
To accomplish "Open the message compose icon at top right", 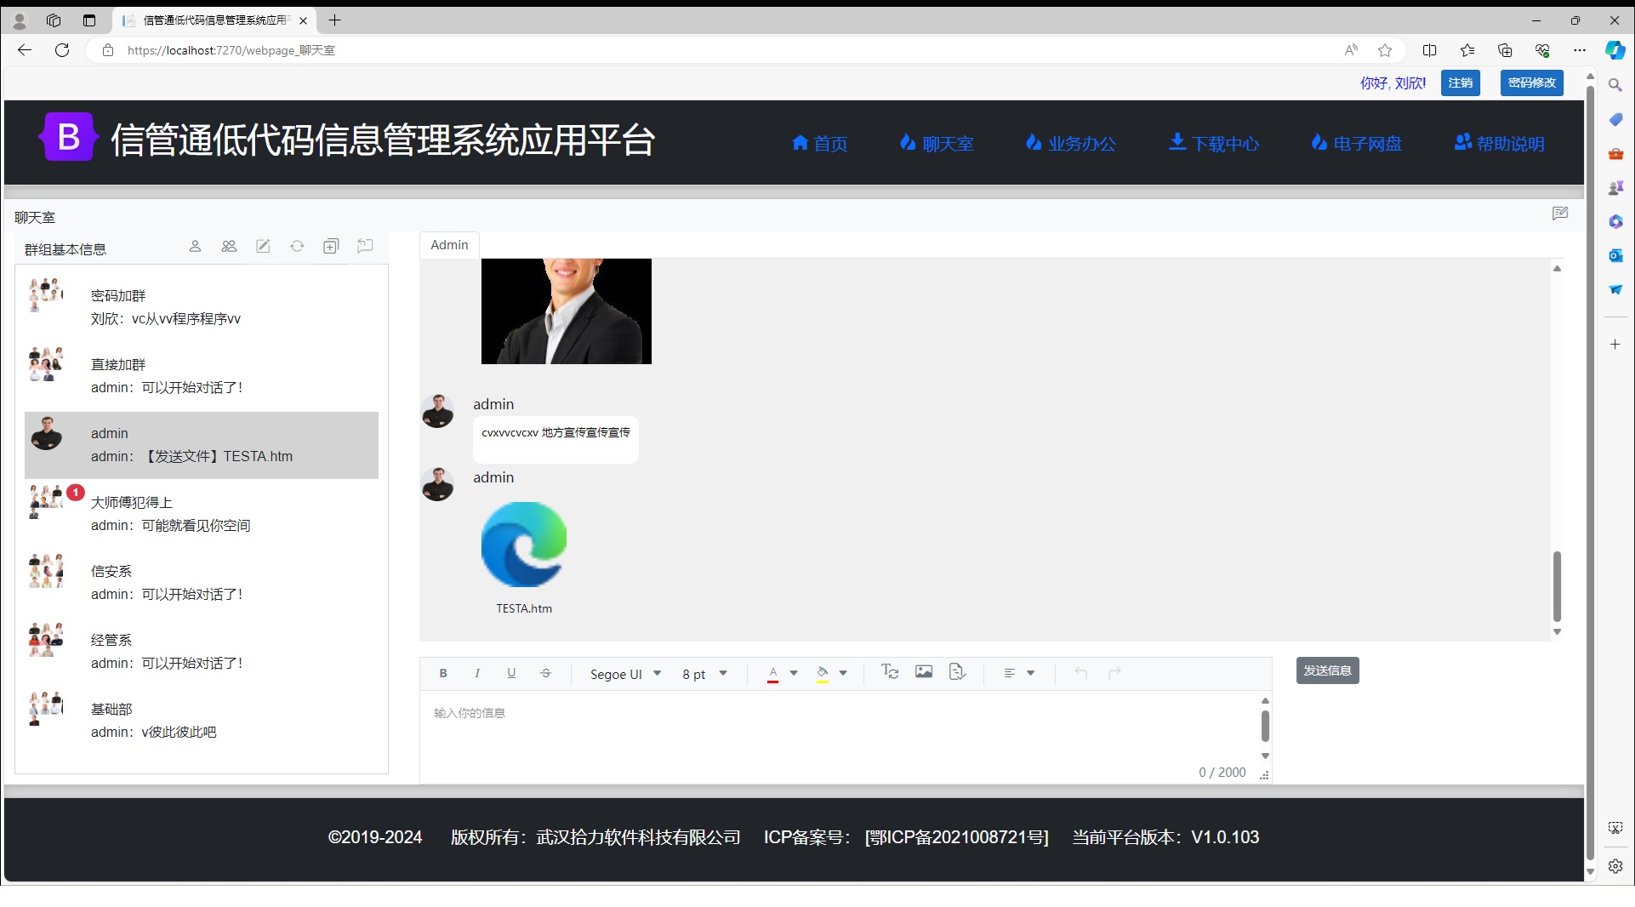I will click(x=1560, y=214).
